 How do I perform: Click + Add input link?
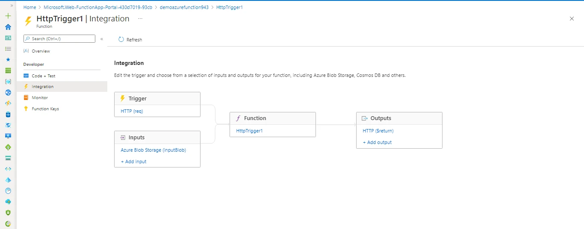[x=134, y=161]
